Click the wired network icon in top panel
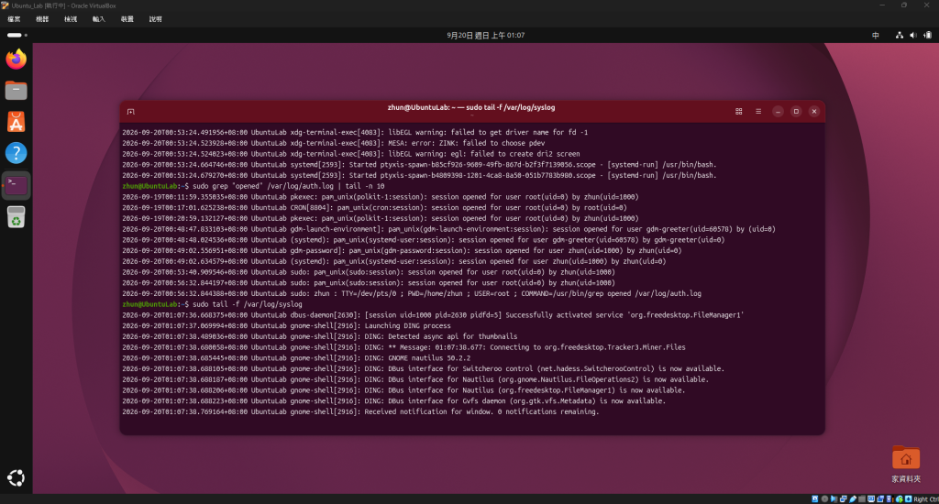The image size is (939, 504). click(899, 36)
